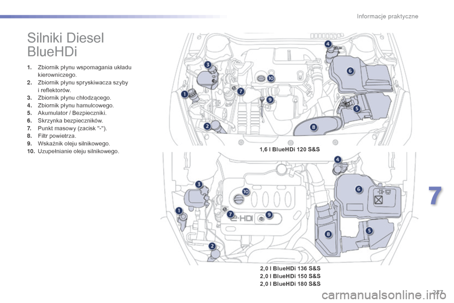
Task: Select list item 'Zbiornik płynu chłodzącego'
Action: pos(69,98)
